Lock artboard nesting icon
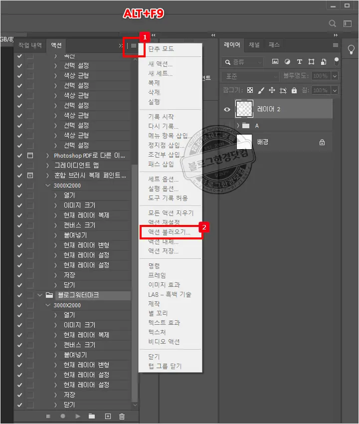 point(283,90)
